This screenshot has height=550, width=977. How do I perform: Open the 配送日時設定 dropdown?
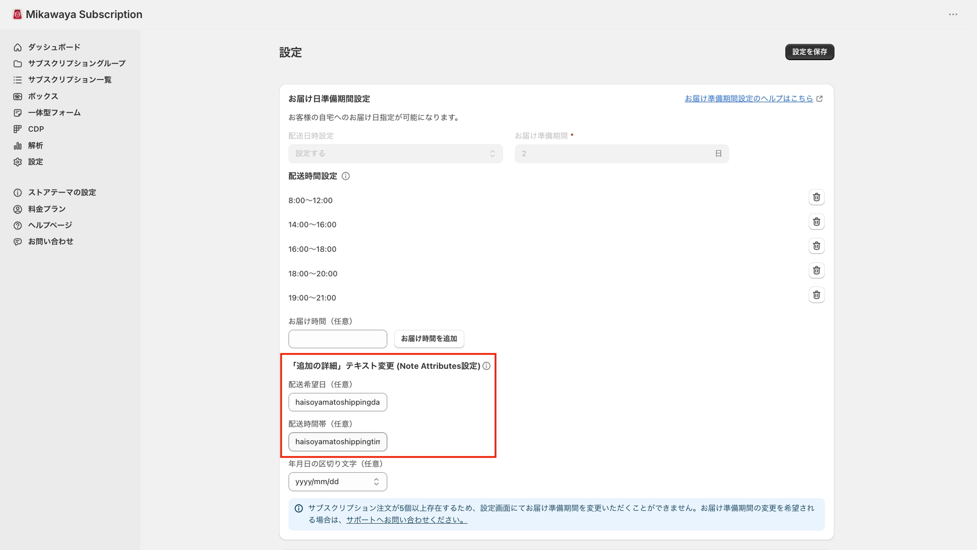coord(395,154)
